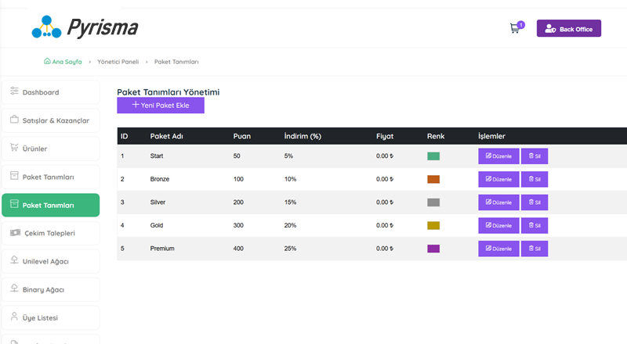Open the shopping cart icon
627x344 pixels.
coord(515,29)
